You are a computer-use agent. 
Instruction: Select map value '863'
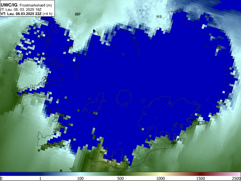pyautogui.click(x=25, y=93)
